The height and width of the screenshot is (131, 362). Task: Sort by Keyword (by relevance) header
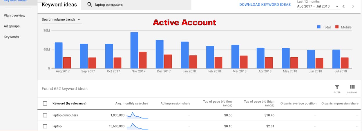click(x=69, y=103)
